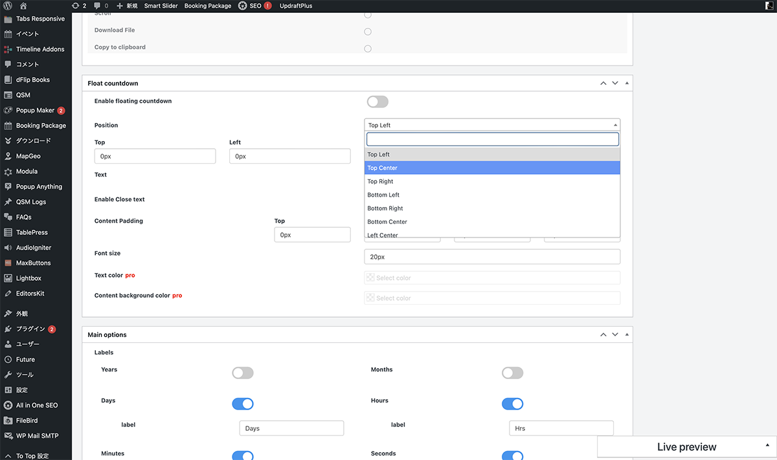Click the FAQs icon in sidebar
Screen dimensions: 777x460
coord(8,217)
